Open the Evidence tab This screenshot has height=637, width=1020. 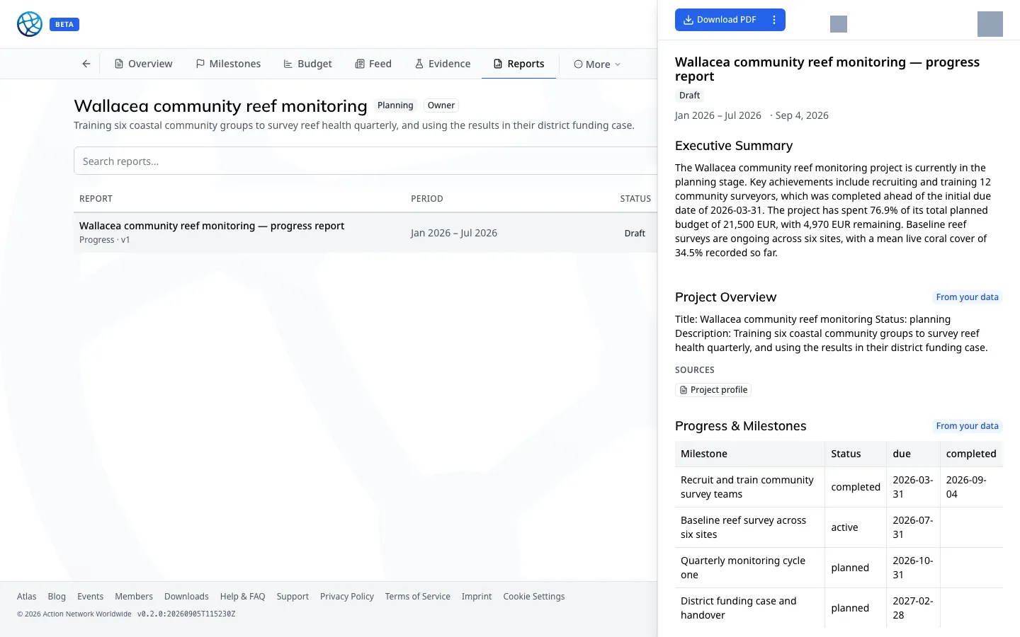click(443, 64)
